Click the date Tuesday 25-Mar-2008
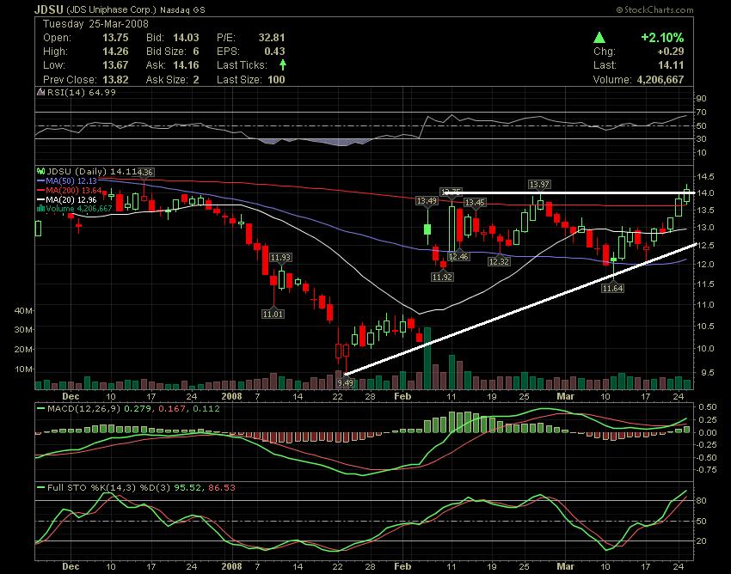Viewport: 731px width, 574px height. [95, 24]
